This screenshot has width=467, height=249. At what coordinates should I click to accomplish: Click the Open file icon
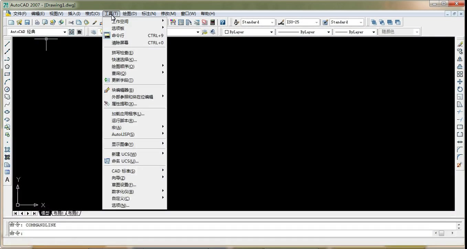(19, 22)
